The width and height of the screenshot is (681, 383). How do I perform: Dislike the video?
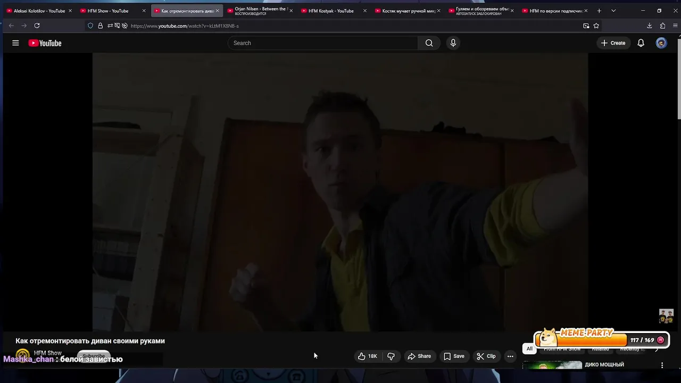391,356
